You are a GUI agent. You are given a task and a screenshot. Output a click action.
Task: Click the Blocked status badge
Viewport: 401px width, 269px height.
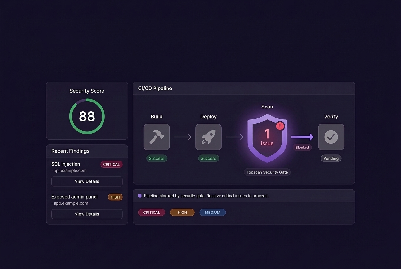tap(302, 148)
